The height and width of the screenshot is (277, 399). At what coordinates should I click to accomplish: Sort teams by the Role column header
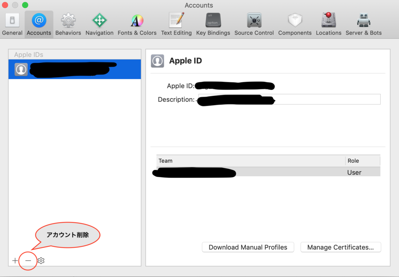pyautogui.click(x=363, y=161)
